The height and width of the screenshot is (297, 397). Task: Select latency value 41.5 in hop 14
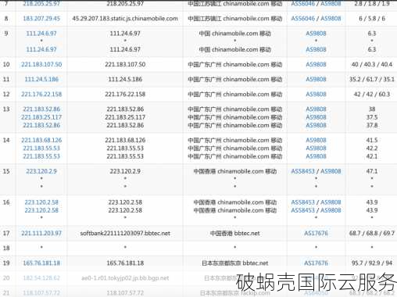(372, 140)
